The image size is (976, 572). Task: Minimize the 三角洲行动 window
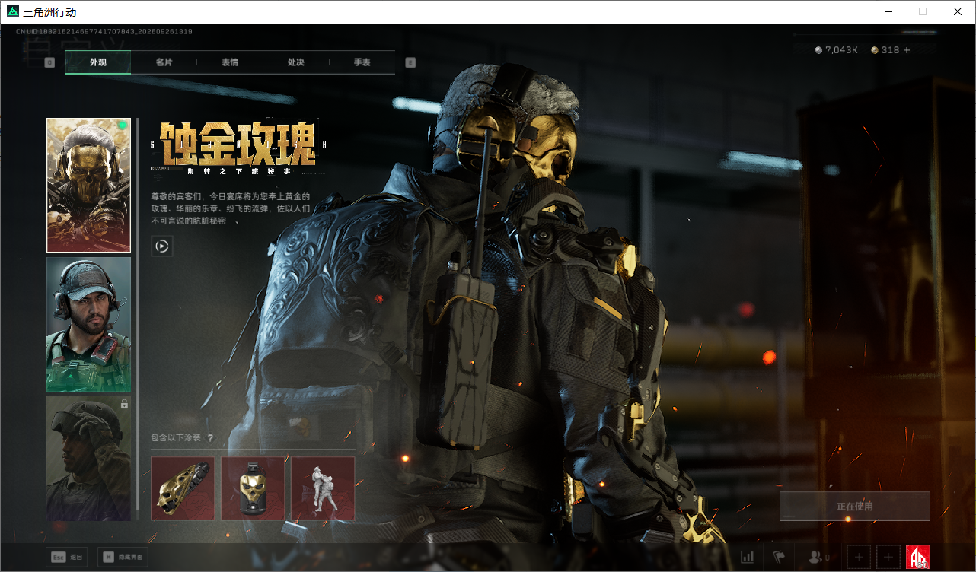[x=888, y=11]
